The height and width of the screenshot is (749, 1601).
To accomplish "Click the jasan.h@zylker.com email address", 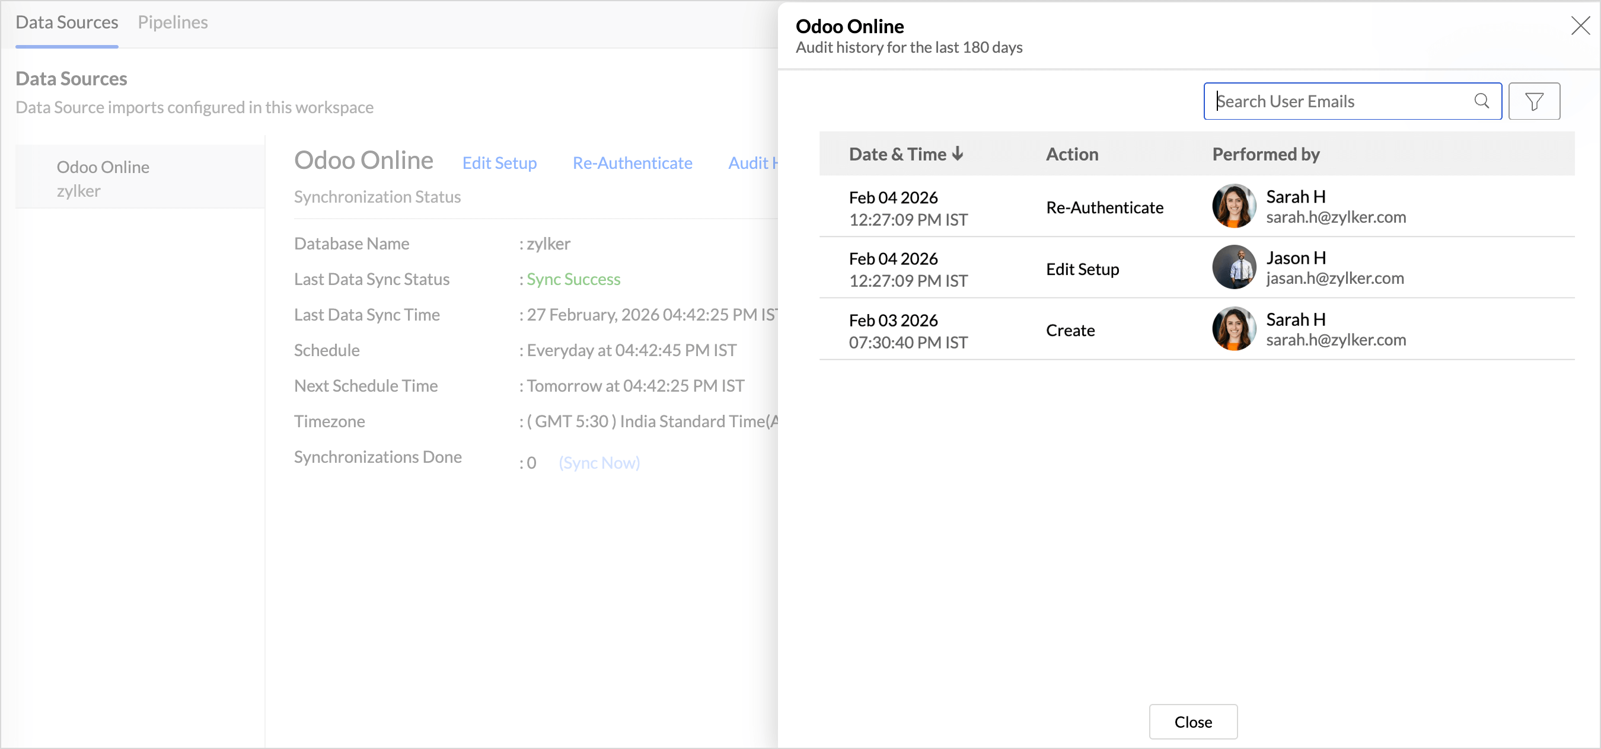I will click(x=1334, y=279).
